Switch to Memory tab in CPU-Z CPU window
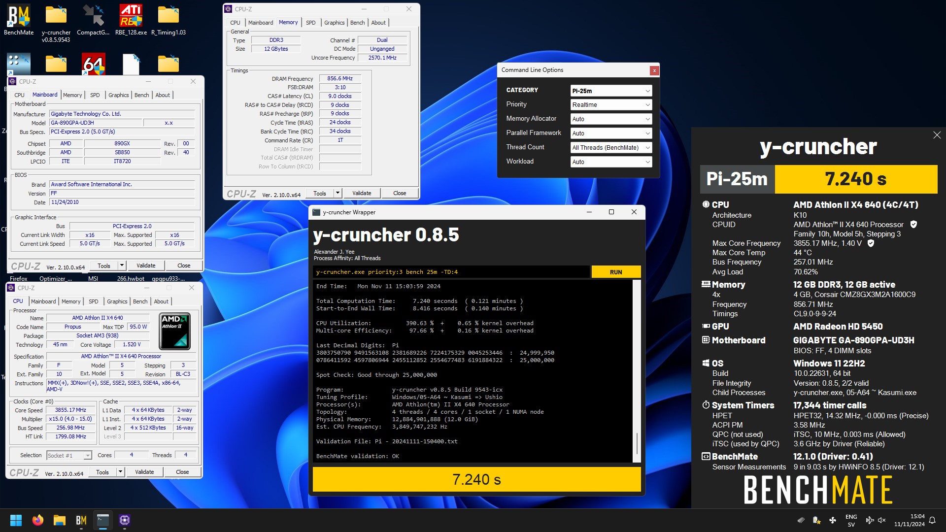Image resolution: width=946 pixels, height=532 pixels. click(71, 301)
